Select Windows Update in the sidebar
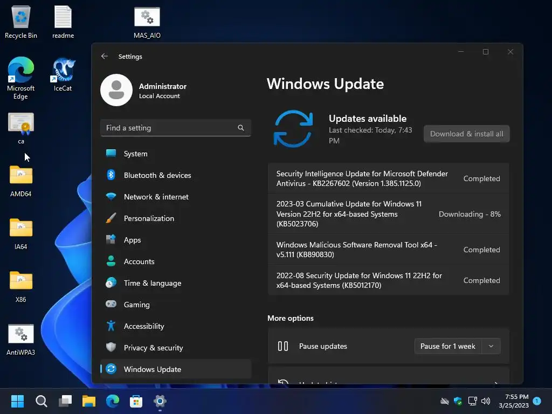 click(176, 369)
